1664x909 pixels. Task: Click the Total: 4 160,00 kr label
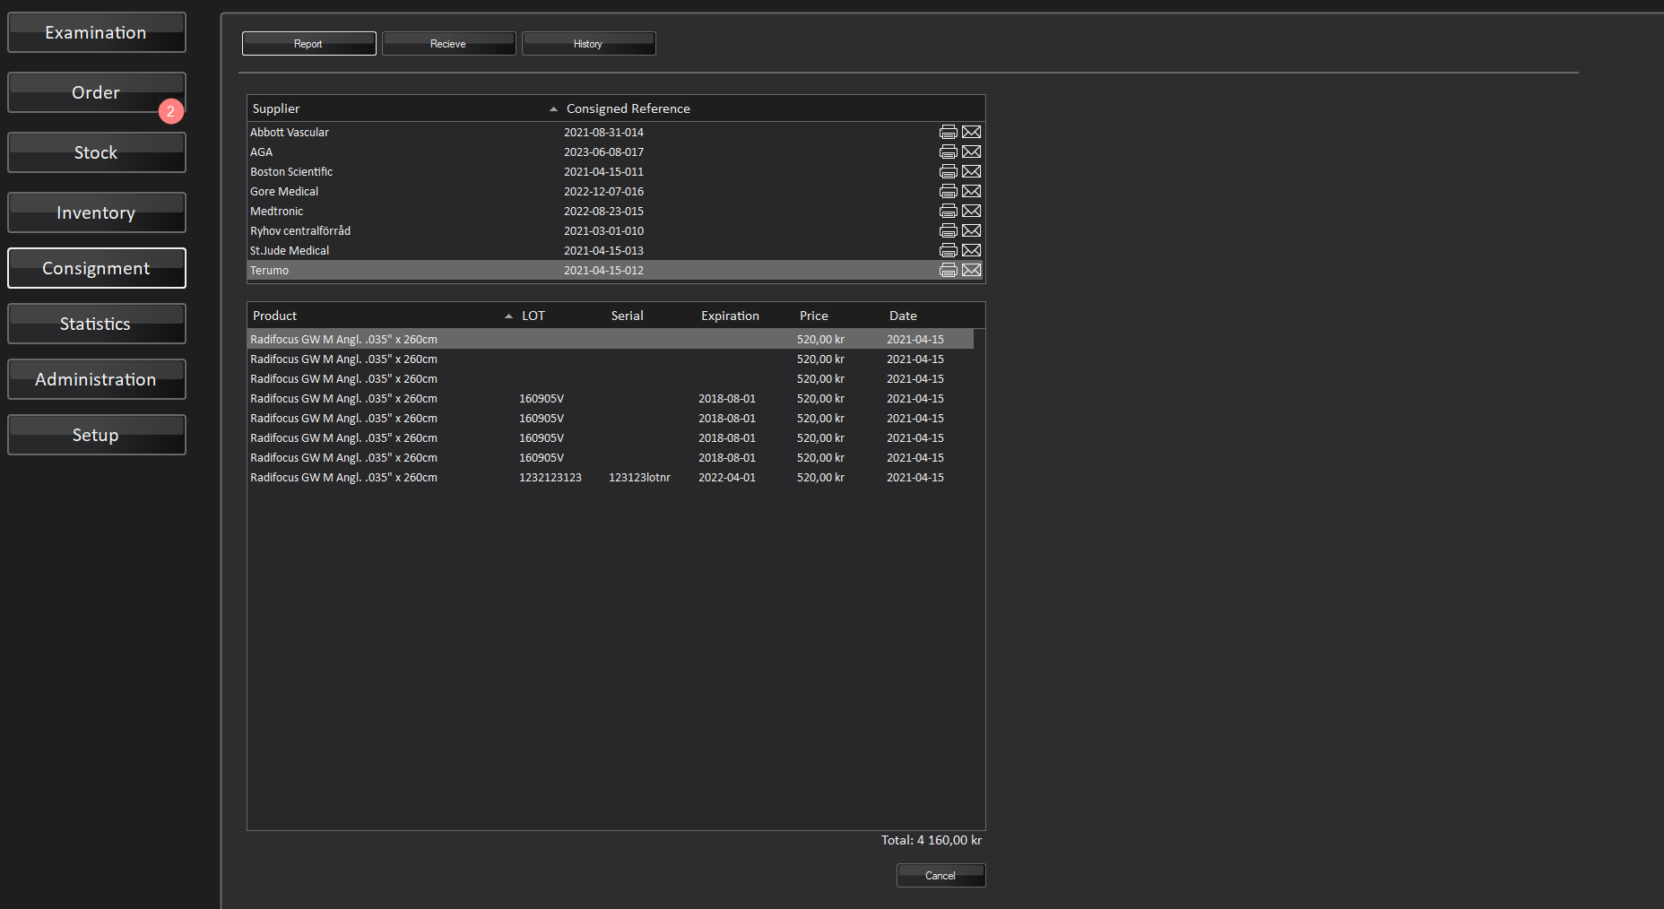[932, 840]
